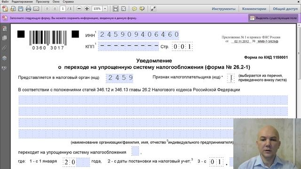Click the Признак налогоплательщика code field
This screenshot has height=169, width=301.
(x=231, y=78)
